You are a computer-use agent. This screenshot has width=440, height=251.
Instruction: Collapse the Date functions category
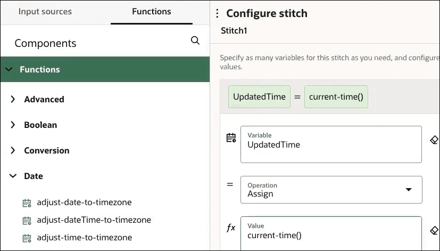[x=13, y=176]
